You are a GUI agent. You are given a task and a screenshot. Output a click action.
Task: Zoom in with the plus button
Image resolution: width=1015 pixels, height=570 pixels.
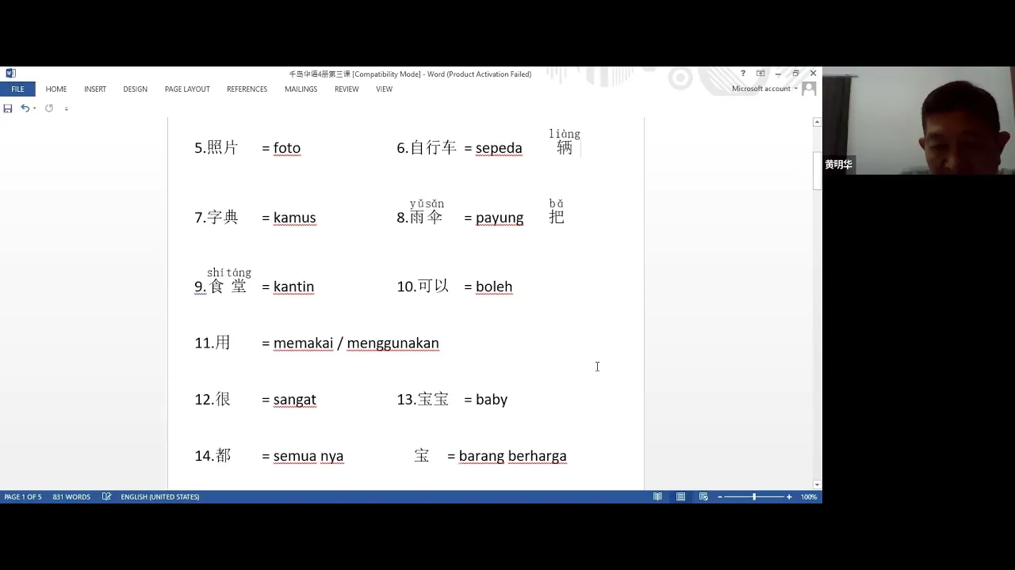click(789, 497)
